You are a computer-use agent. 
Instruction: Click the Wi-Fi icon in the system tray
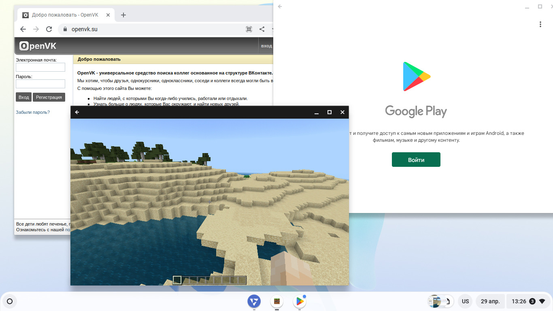coord(542,301)
